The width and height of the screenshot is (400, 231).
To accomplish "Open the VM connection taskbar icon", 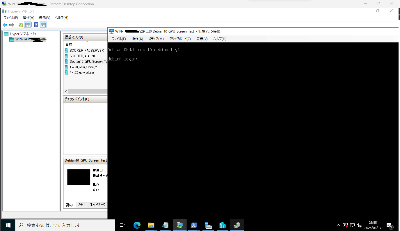I will click(237, 225).
